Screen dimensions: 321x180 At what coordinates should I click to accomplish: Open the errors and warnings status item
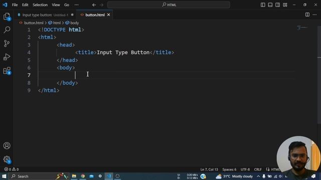coord(12,169)
